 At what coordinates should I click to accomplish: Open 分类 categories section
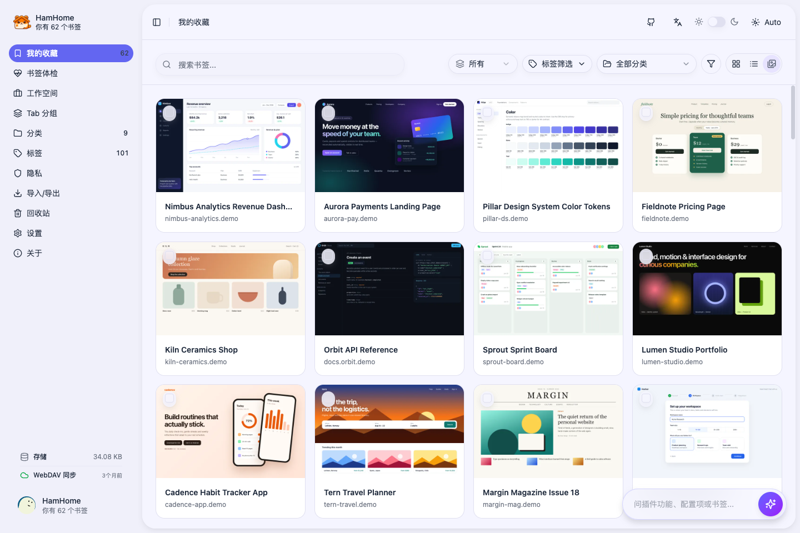71,133
